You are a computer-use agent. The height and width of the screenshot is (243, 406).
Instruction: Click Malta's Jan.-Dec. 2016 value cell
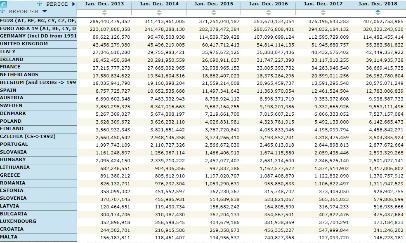click(276, 238)
